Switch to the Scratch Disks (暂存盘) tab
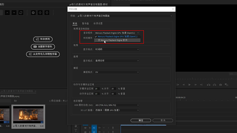The width and height of the screenshot is (237, 133). [85, 24]
